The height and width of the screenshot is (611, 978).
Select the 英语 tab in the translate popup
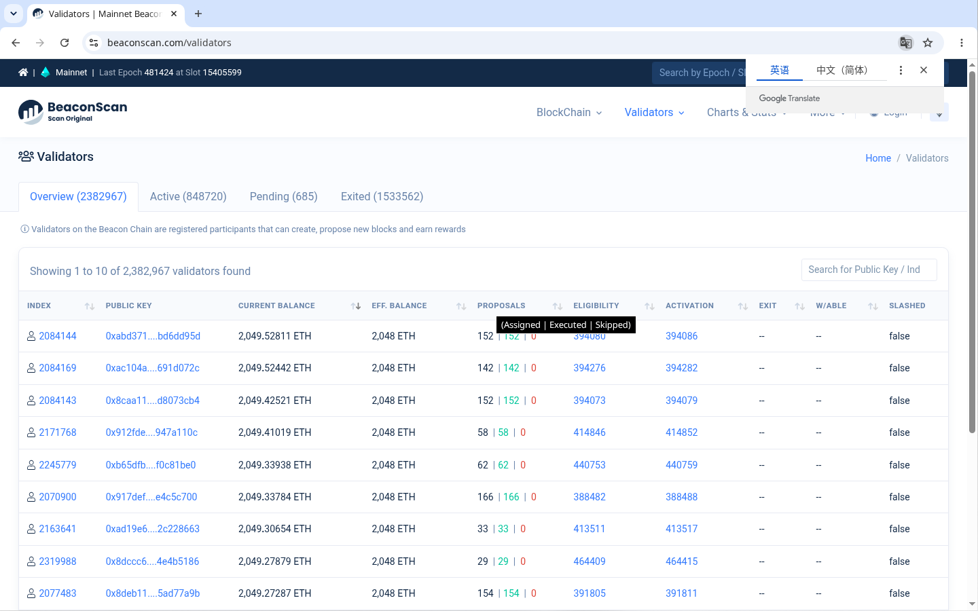click(x=780, y=70)
